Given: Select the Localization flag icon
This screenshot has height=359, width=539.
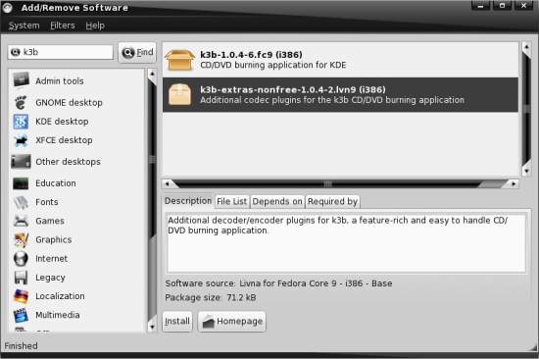Looking at the screenshot, I should [x=21, y=296].
